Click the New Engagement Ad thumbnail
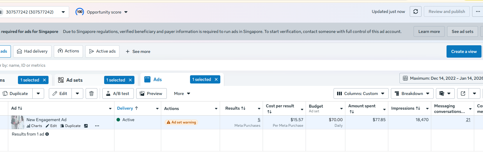Image resolution: width=483 pixels, height=152 pixels. coord(17,122)
